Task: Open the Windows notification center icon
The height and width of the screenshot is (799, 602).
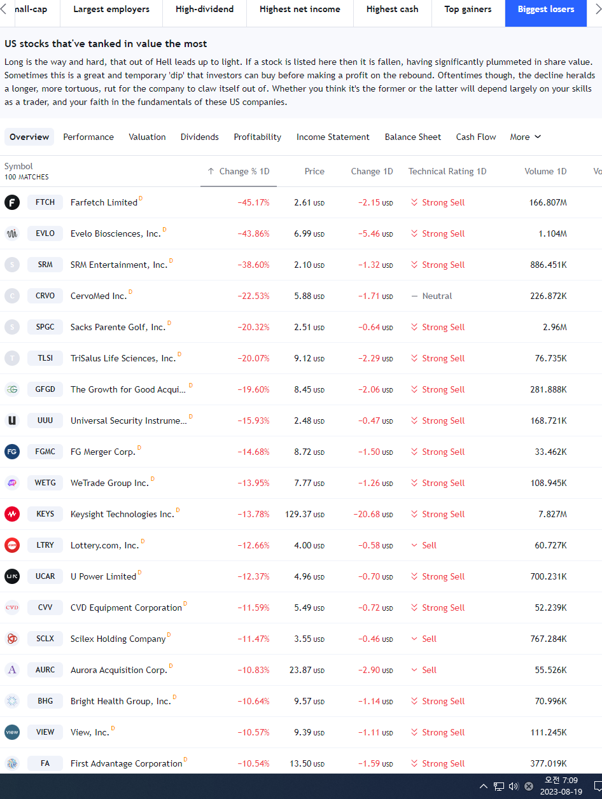Action: coord(598,786)
